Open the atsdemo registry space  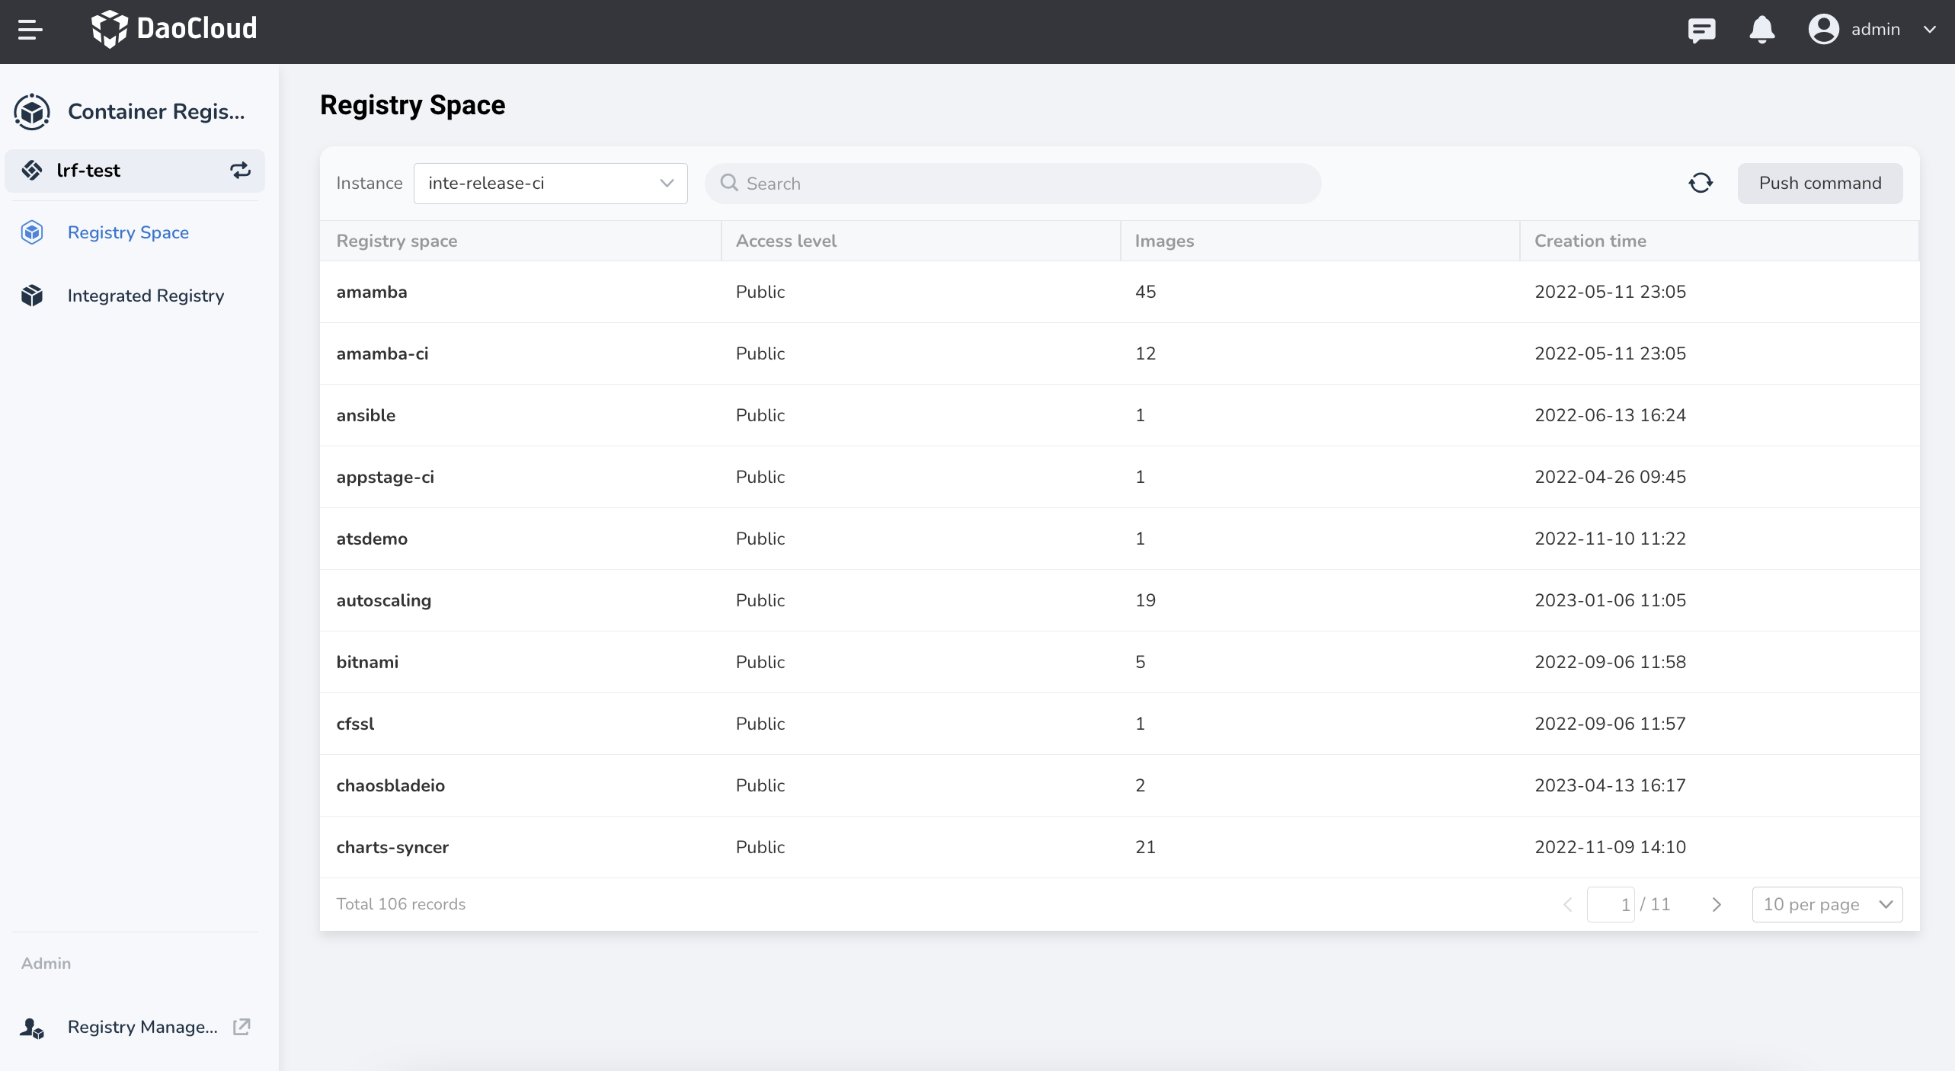coord(372,539)
